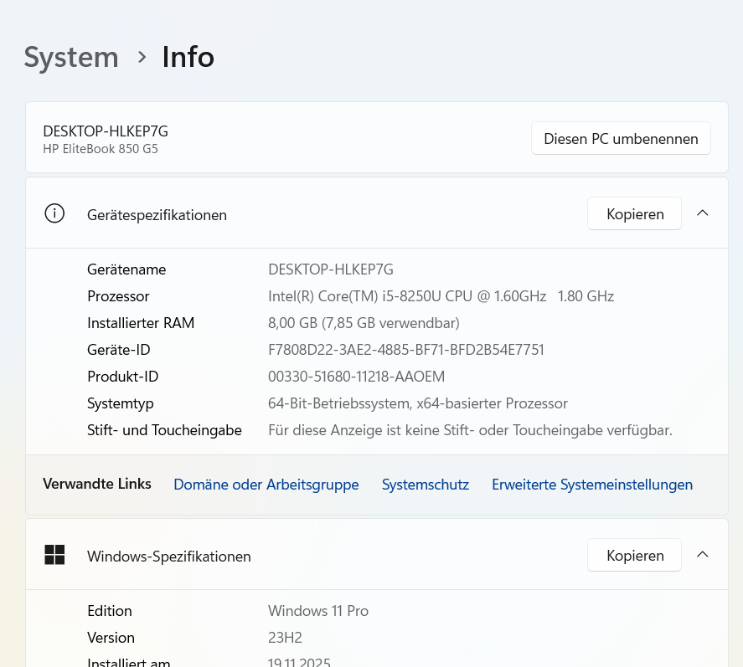Click DESKTOP-HLKEP7G title in top card
743x667 pixels.
coord(106,131)
